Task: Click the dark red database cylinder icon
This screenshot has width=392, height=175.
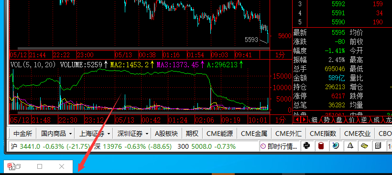Action: 321,146
